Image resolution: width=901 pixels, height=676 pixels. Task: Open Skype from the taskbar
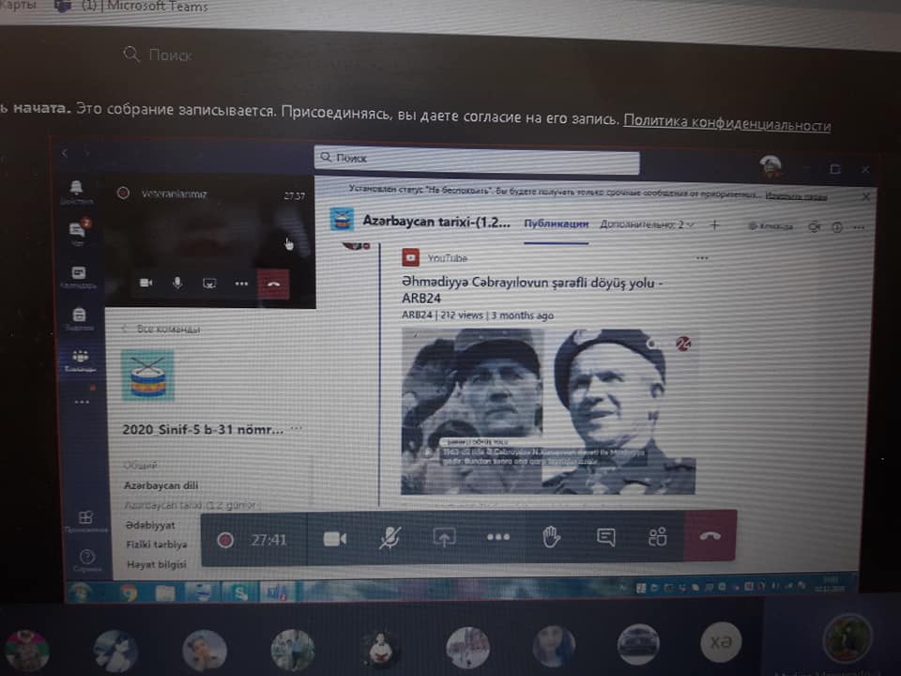240,591
